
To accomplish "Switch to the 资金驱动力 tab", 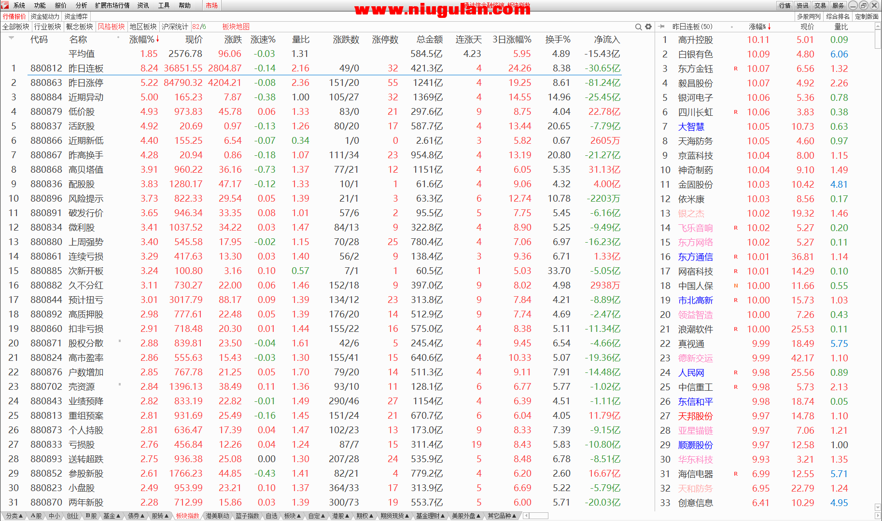I will (45, 16).
